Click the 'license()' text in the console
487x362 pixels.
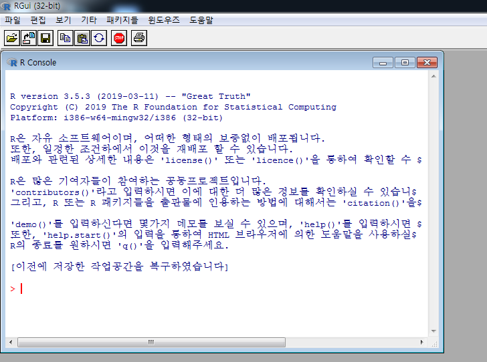coord(188,160)
